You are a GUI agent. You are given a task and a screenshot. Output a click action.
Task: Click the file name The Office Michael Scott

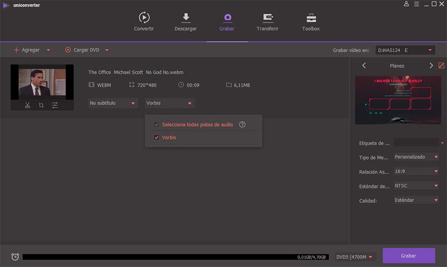pyautogui.click(x=136, y=72)
